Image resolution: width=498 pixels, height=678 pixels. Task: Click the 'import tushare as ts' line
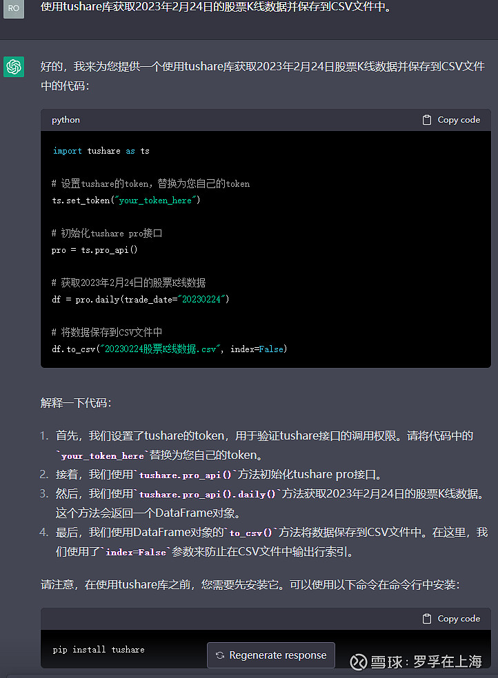[101, 151]
